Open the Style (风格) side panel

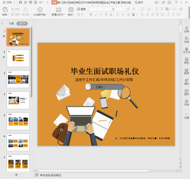click(187, 103)
